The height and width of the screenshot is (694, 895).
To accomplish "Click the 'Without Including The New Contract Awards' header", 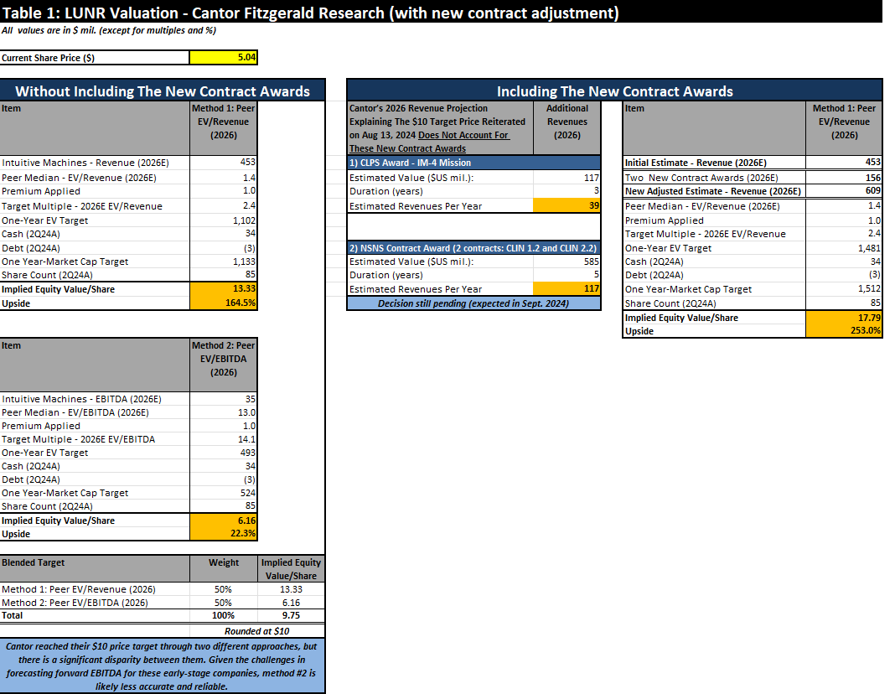I will click(163, 91).
